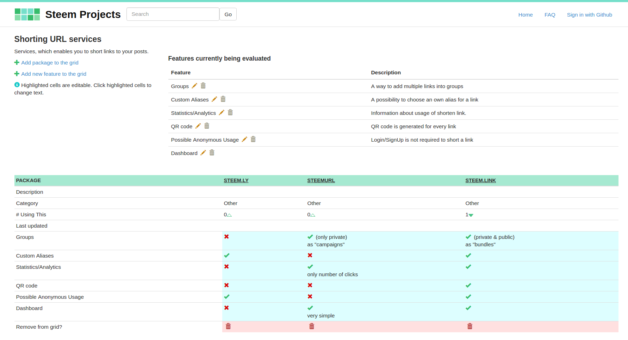
Task: Click green plus icon for Add package
Action: tap(17, 62)
